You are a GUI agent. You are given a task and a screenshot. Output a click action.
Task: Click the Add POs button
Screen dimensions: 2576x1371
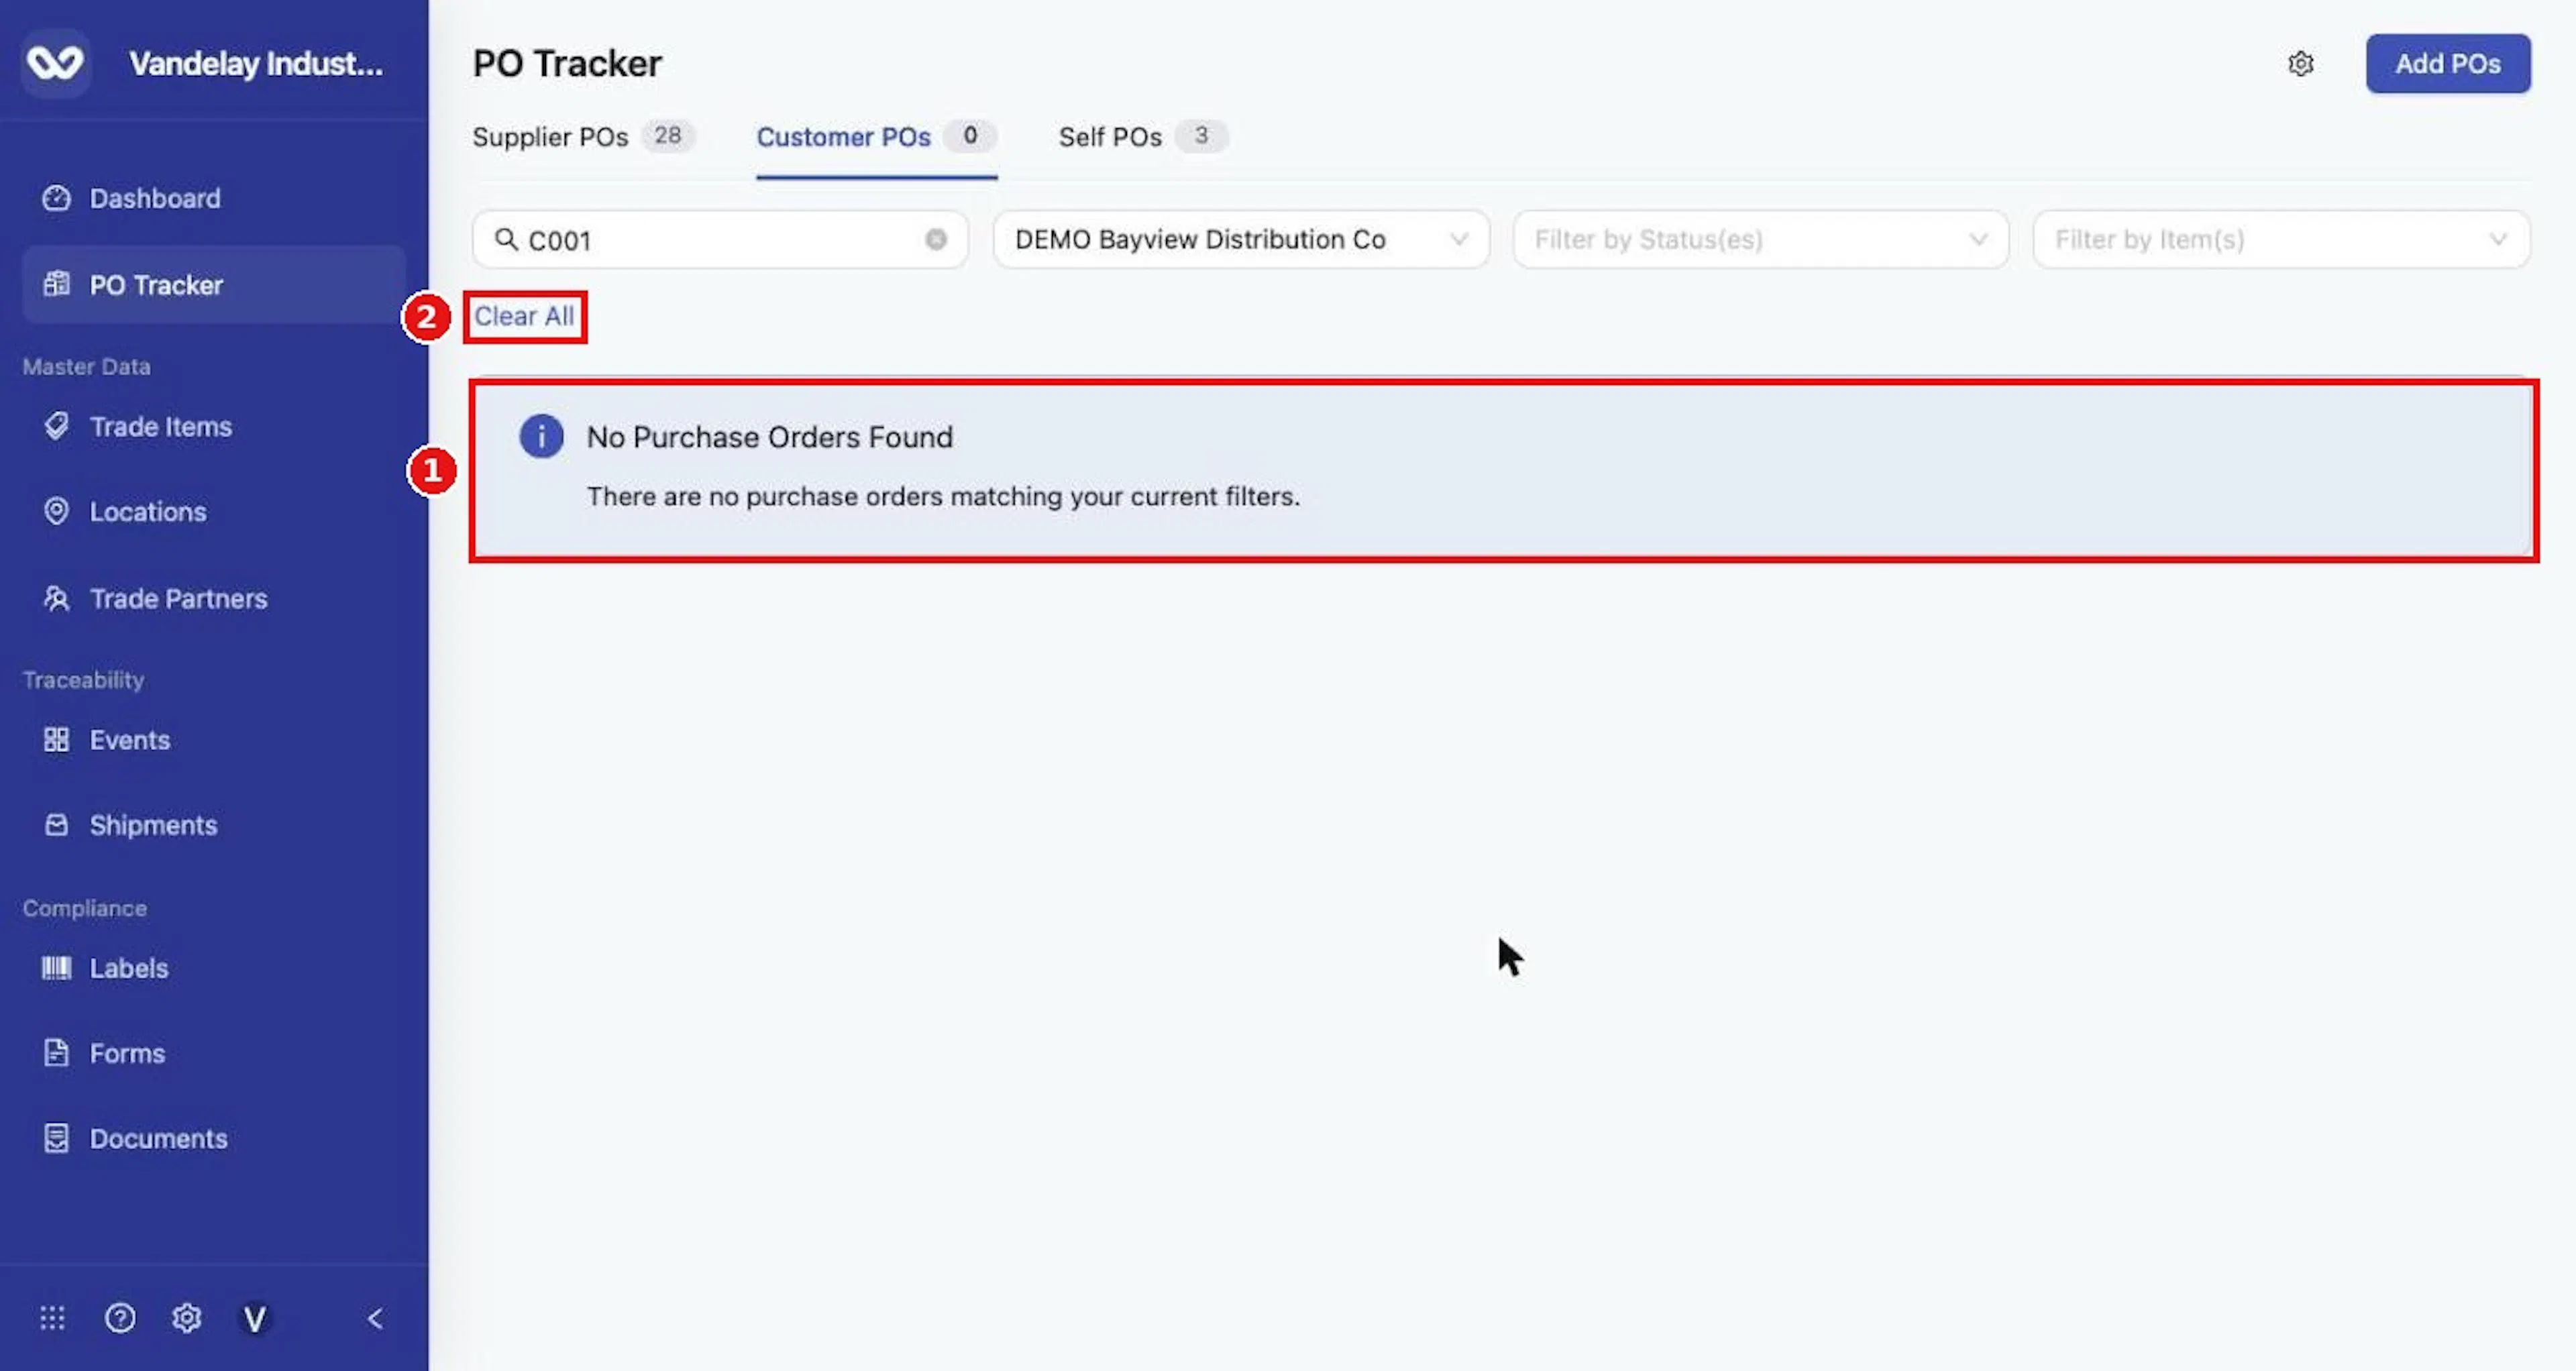[x=2447, y=64]
